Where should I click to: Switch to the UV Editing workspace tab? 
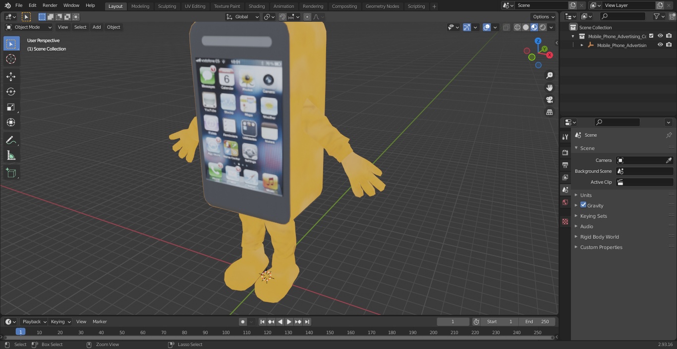tap(195, 6)
